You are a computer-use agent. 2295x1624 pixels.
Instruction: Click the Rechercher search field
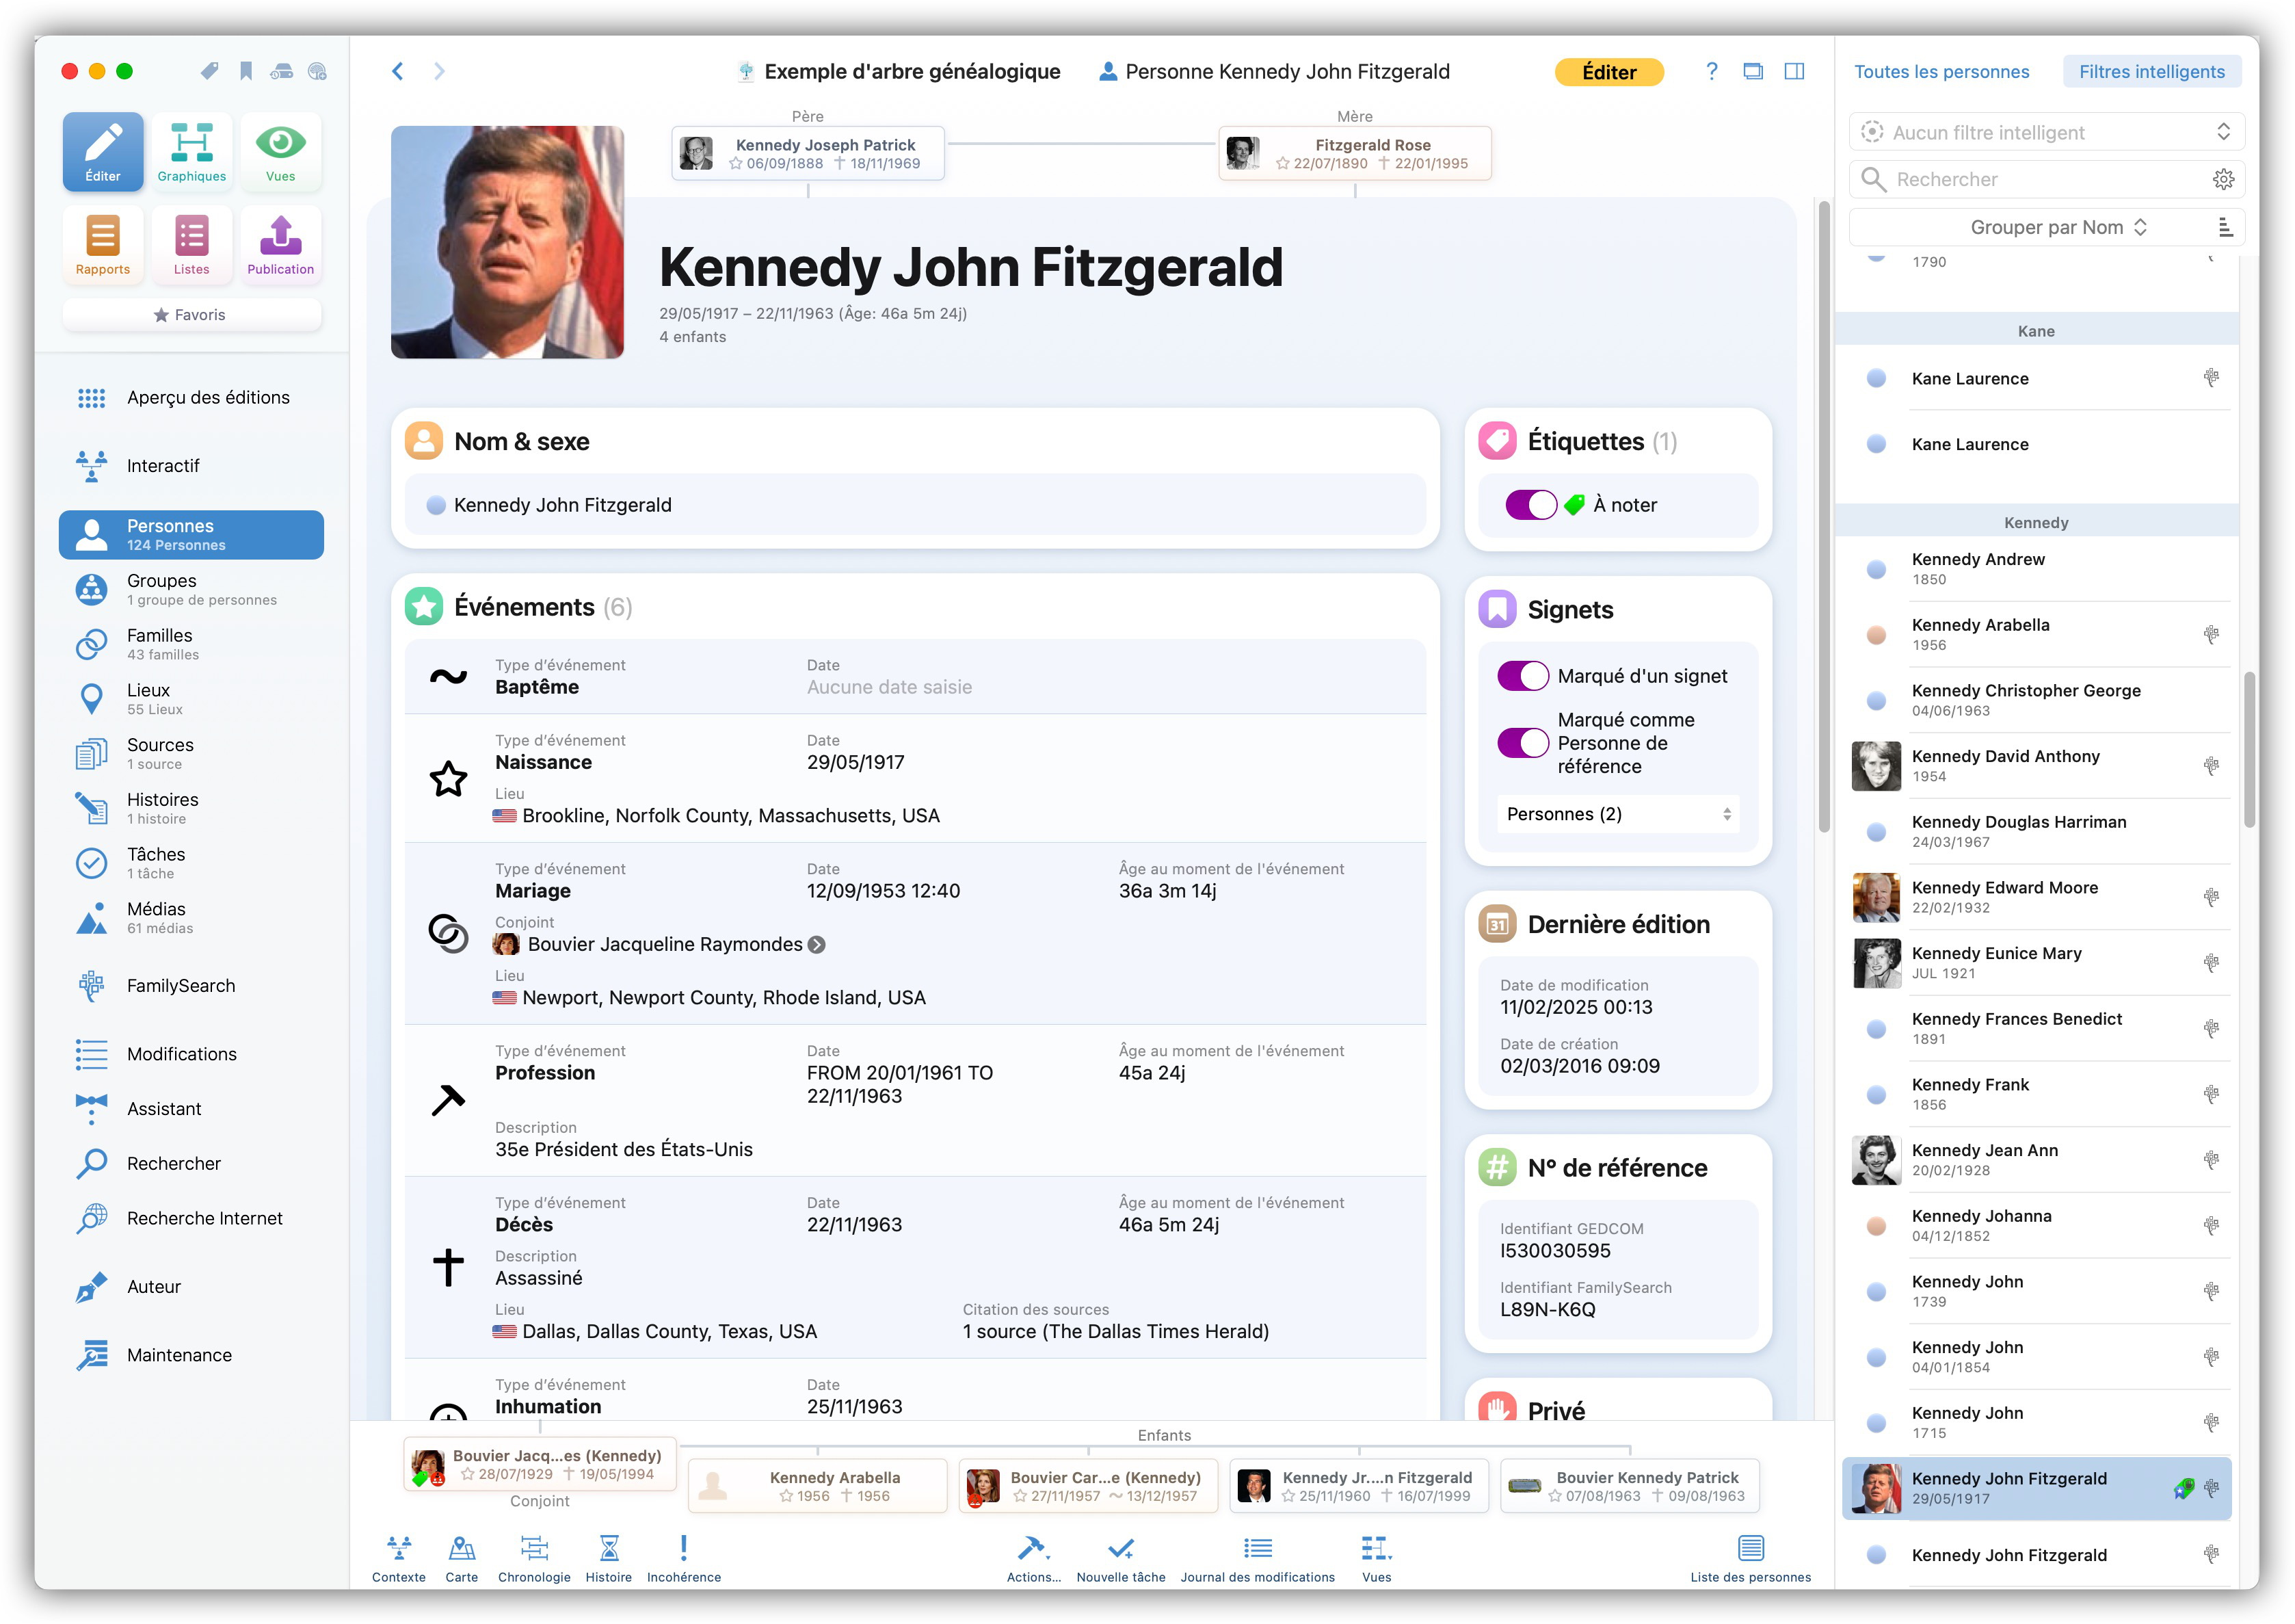(x=2046, y=179)
